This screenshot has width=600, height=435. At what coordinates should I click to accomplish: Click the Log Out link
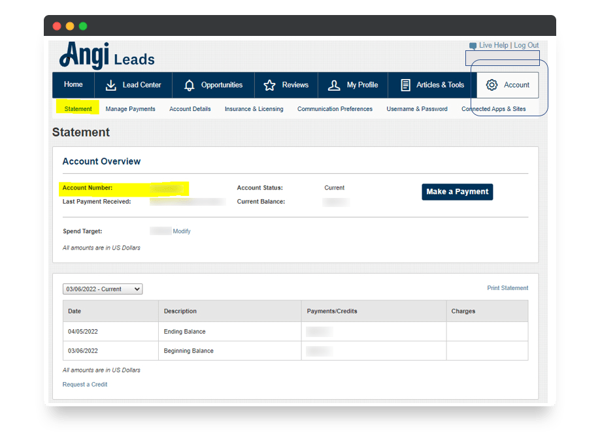[x=526, y=44]
